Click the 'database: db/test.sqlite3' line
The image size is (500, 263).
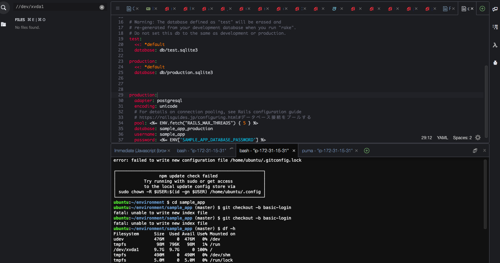click(x=166, y=50)
